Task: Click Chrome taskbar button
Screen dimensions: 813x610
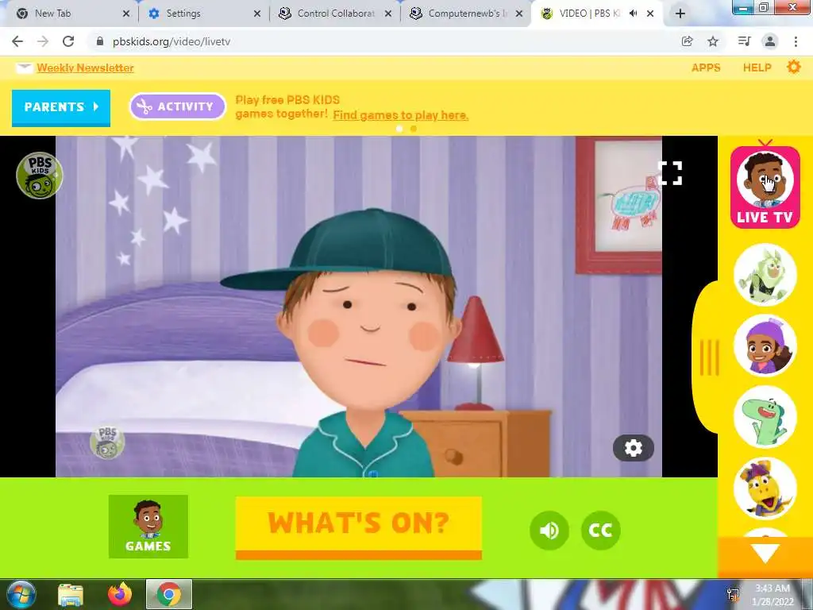Action: (x=169, y=594)
